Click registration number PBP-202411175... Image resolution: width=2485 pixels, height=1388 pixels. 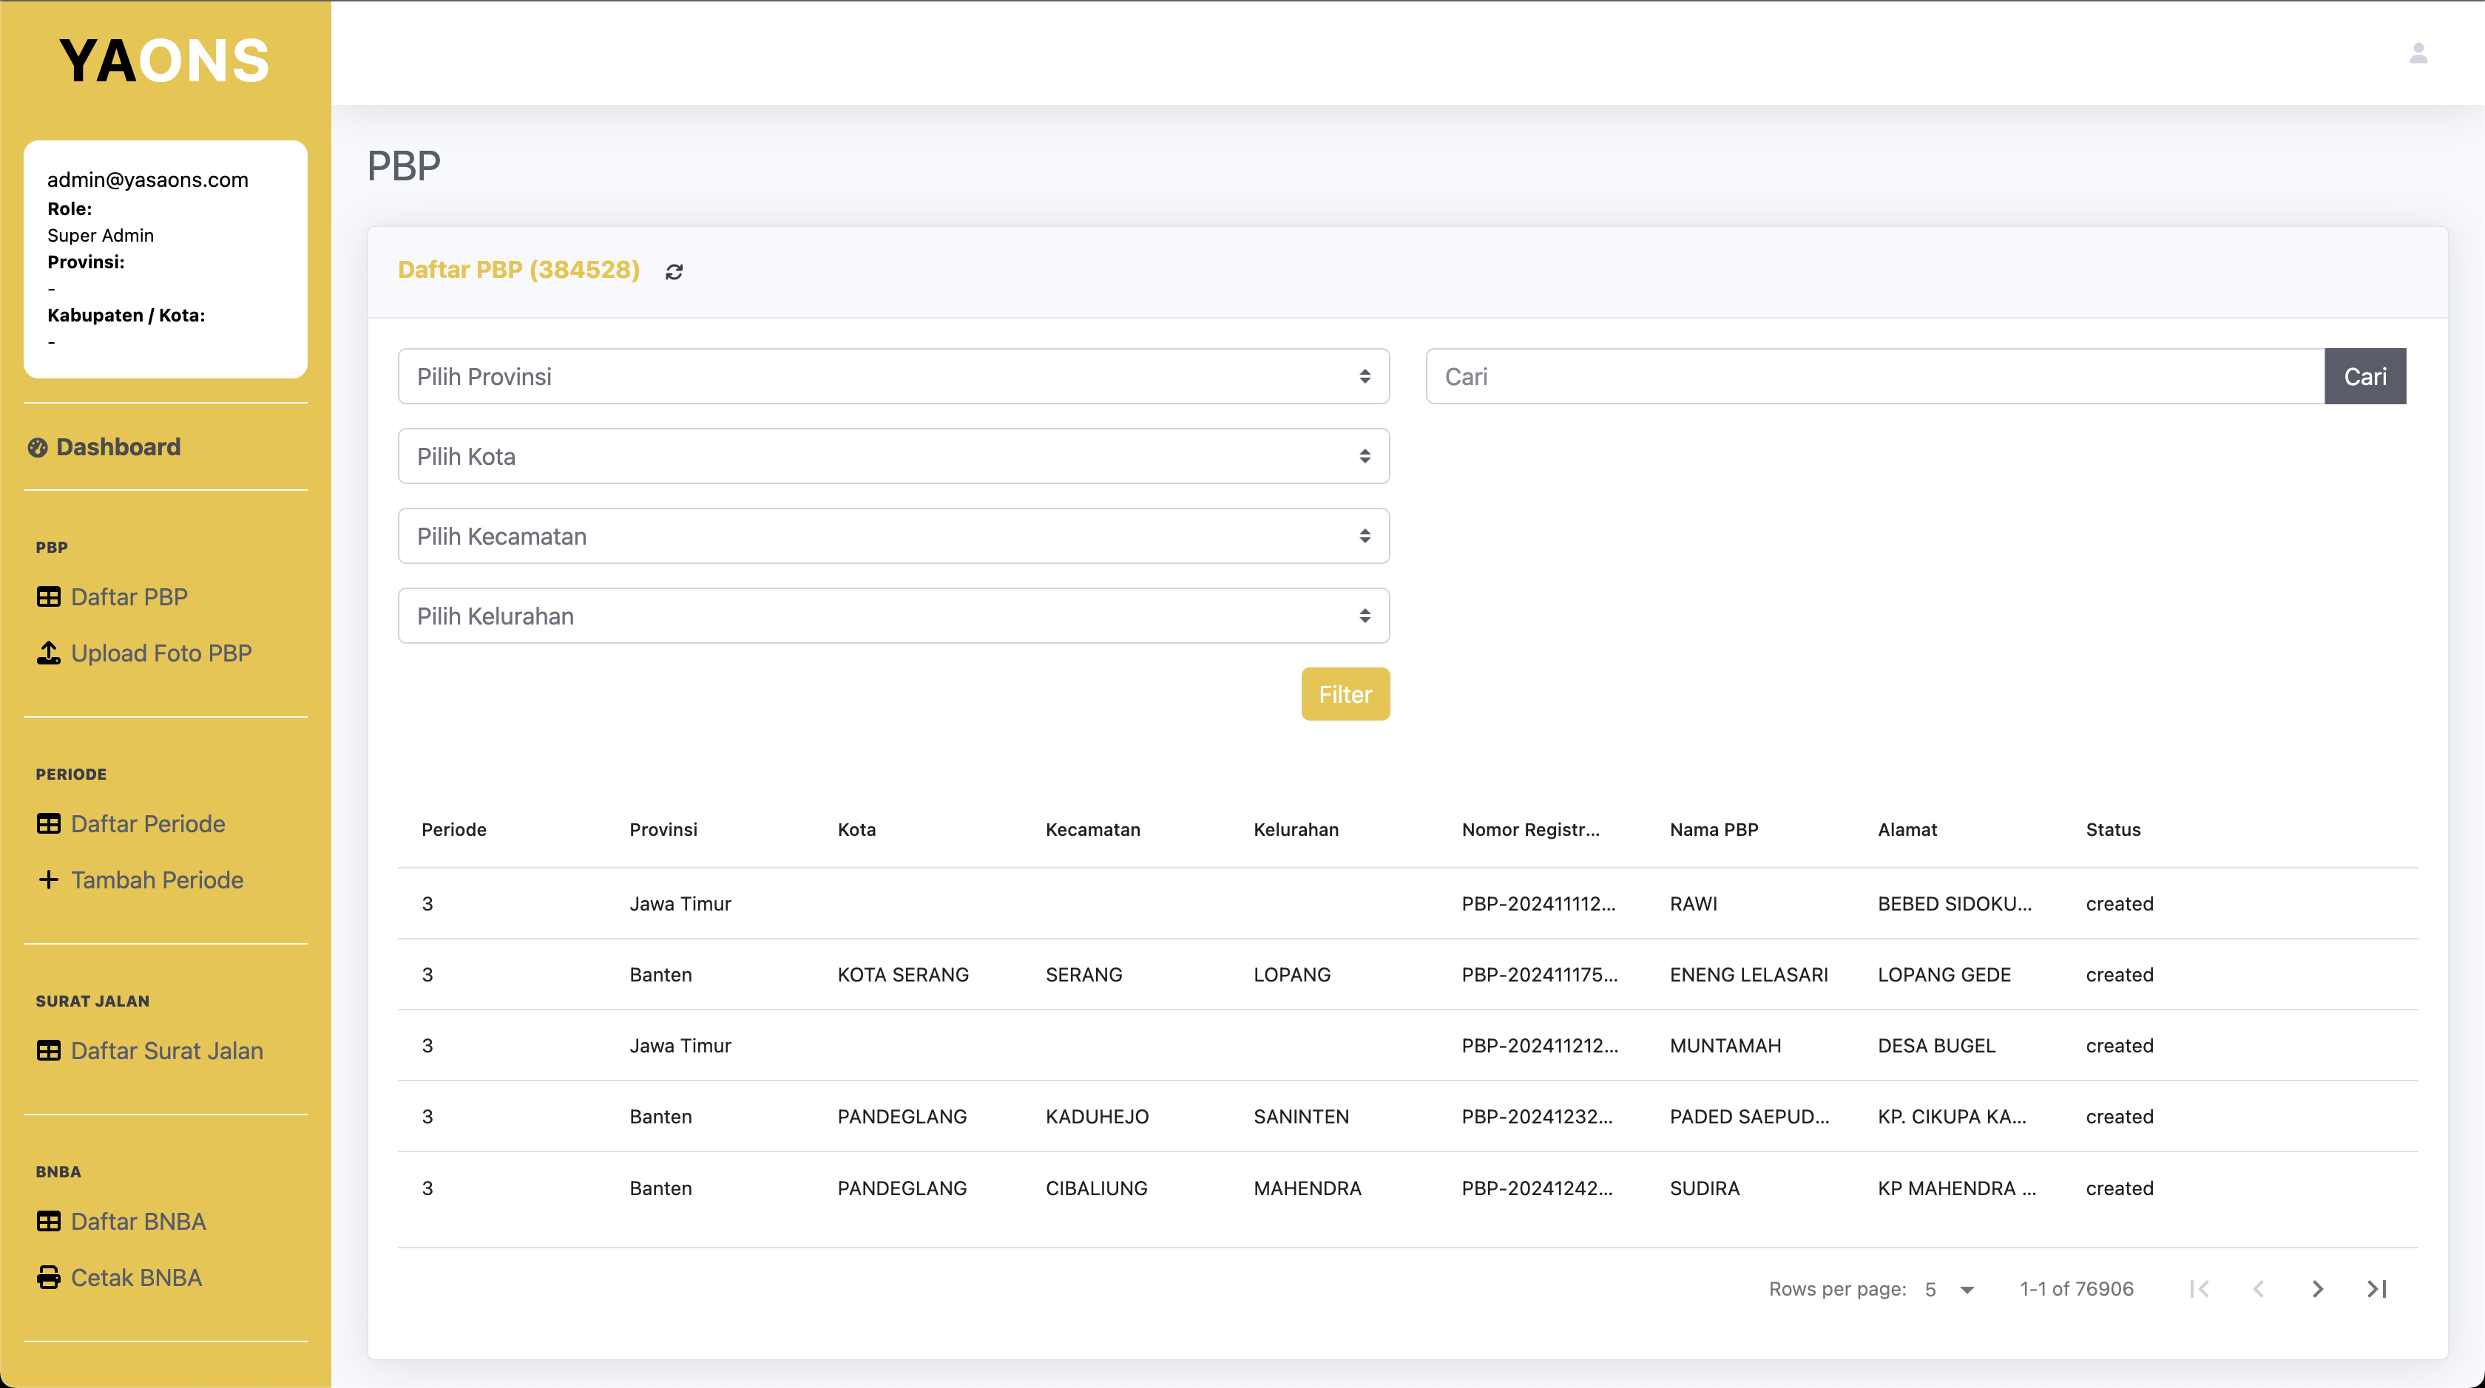point(1540,975)
